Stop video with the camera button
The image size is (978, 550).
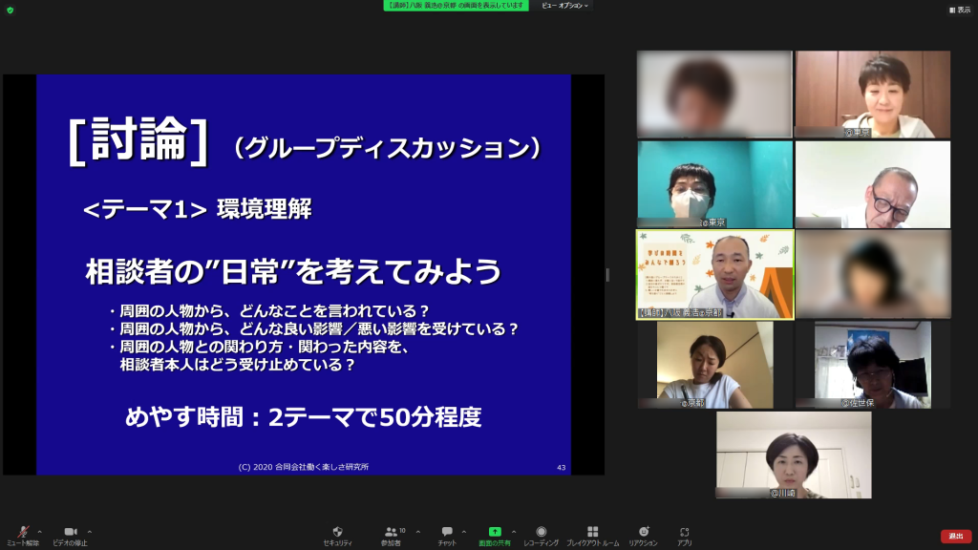tap(69, 533)
